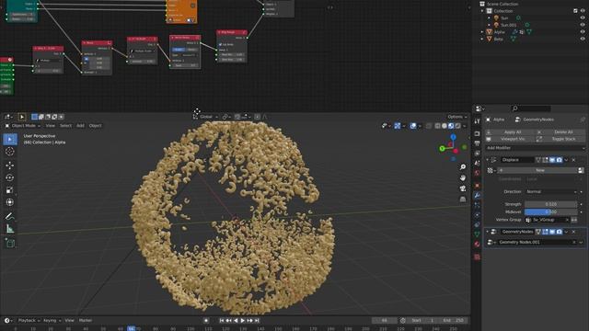Viewport: 589px width, 331px height.
Task: Select the Cursor tool
Action: [10, 152]
